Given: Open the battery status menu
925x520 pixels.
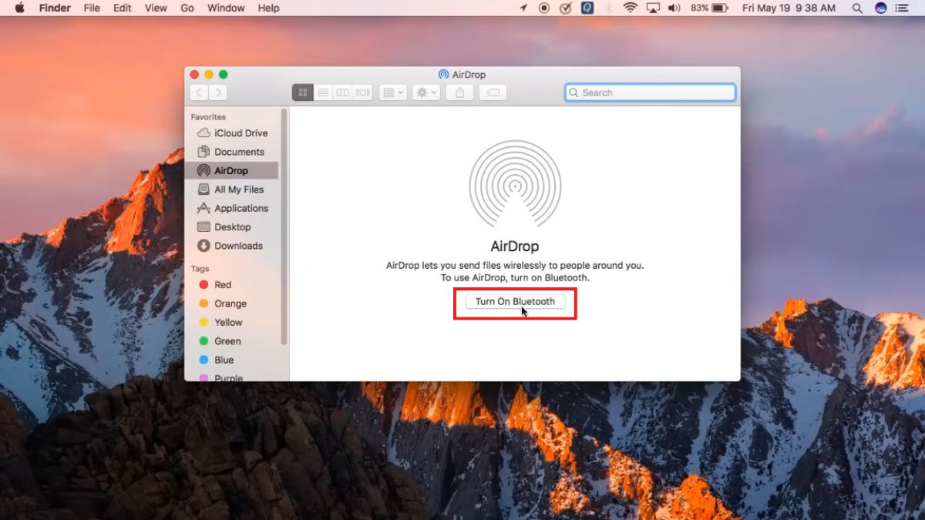Looking at the screenshot, I should 709,8.
